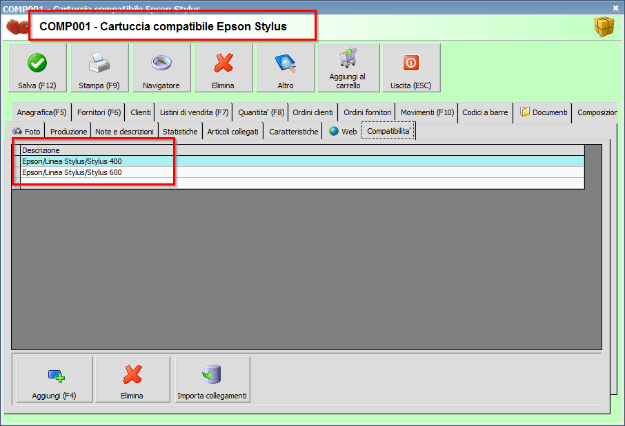Switch to the Anagrafica(F5) tab
Image resolution: width=625 pixels, height=426 pixels.
42,112
